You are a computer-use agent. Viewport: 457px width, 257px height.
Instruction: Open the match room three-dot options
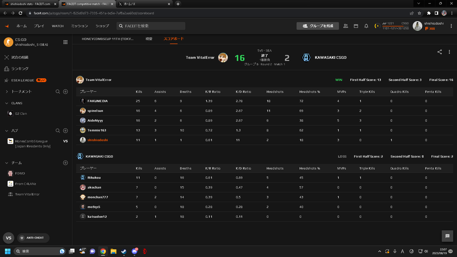tap(449, 52)
